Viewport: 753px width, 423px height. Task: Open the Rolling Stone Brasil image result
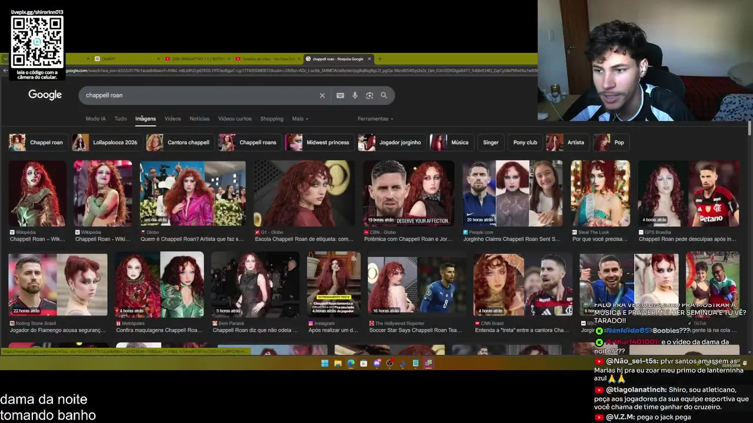(58, 284)
